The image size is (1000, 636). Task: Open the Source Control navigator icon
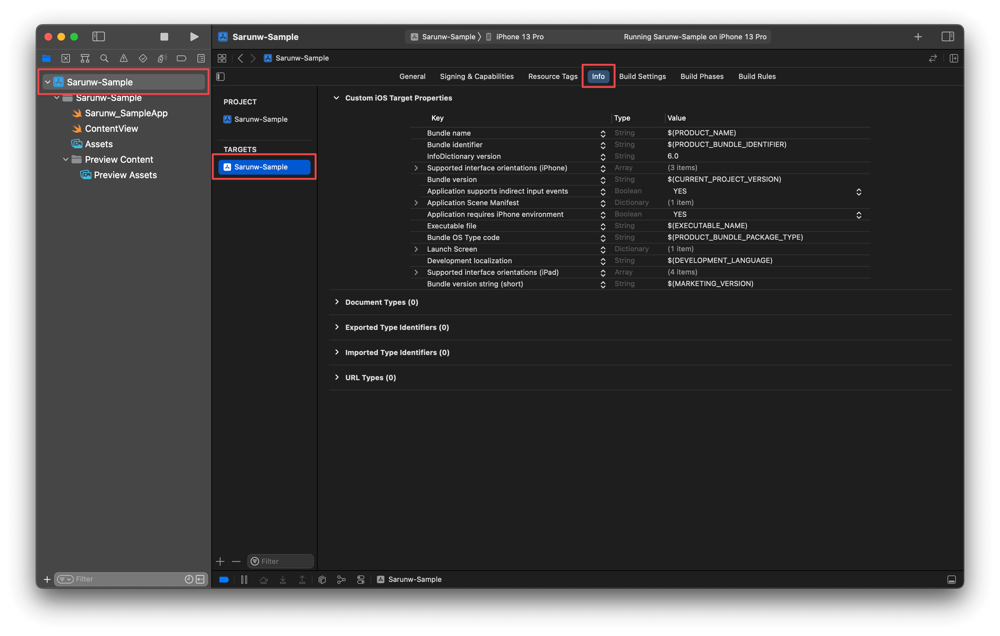click(66, 58)
